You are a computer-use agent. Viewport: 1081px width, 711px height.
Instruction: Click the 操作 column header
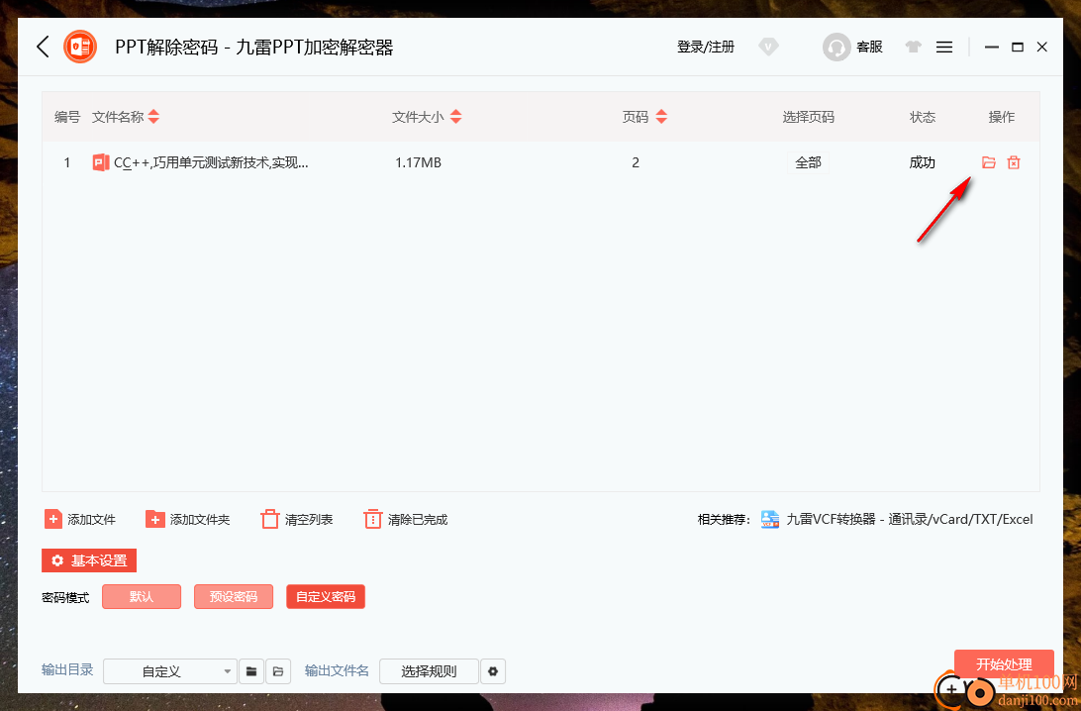tap(1002, 117)
